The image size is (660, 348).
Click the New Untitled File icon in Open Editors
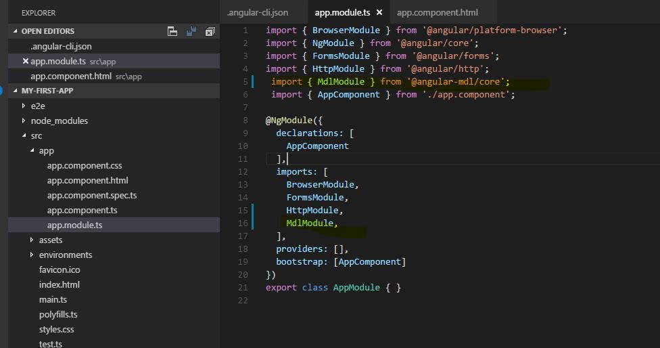[x=172, y=31]
